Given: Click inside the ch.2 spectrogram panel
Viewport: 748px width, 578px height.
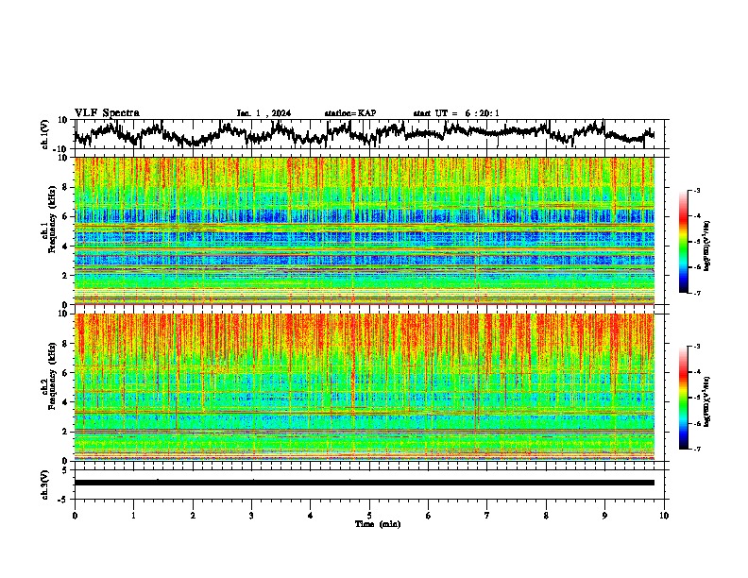Looking at the screenshot, I should pos(365,387).
